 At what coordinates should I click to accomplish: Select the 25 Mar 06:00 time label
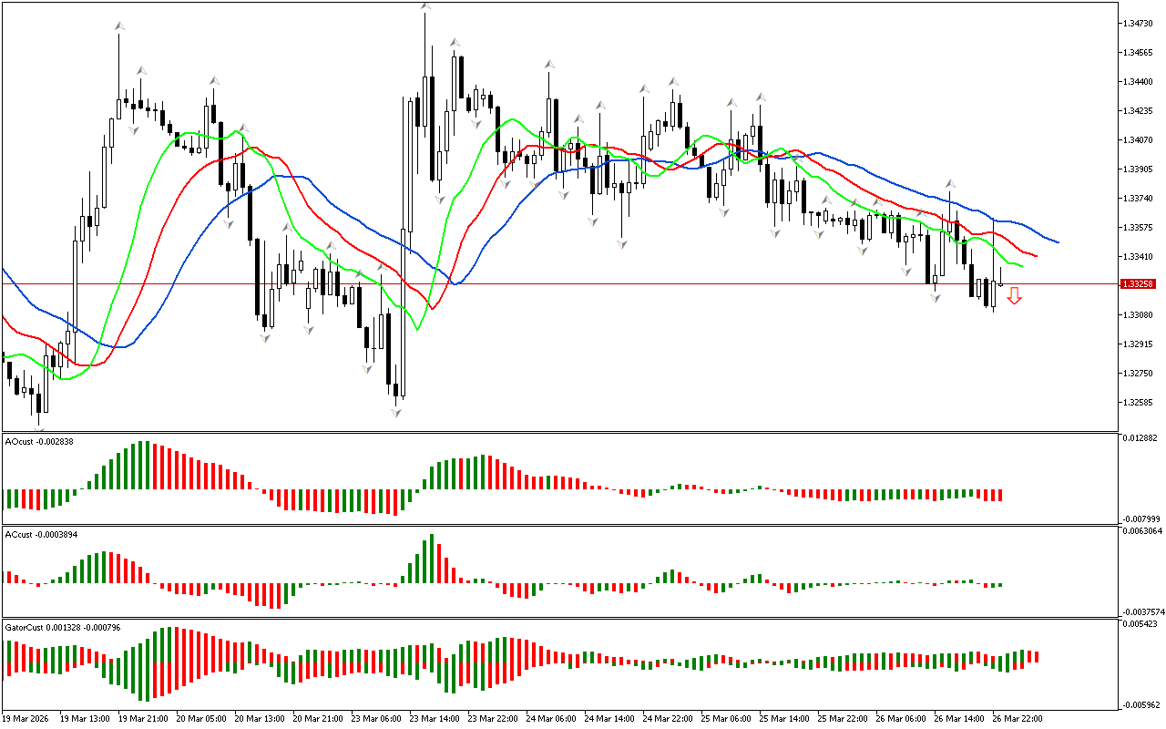[727, 718]
